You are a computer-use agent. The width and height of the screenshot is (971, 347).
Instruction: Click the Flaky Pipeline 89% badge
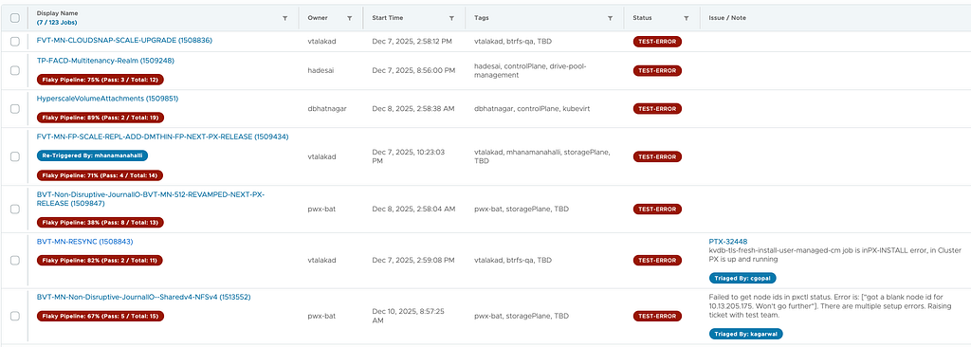[x=101, y=118]
